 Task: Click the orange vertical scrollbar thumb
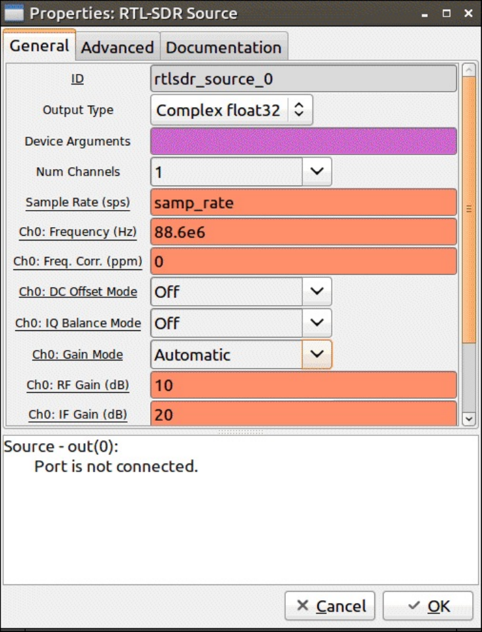469,209
